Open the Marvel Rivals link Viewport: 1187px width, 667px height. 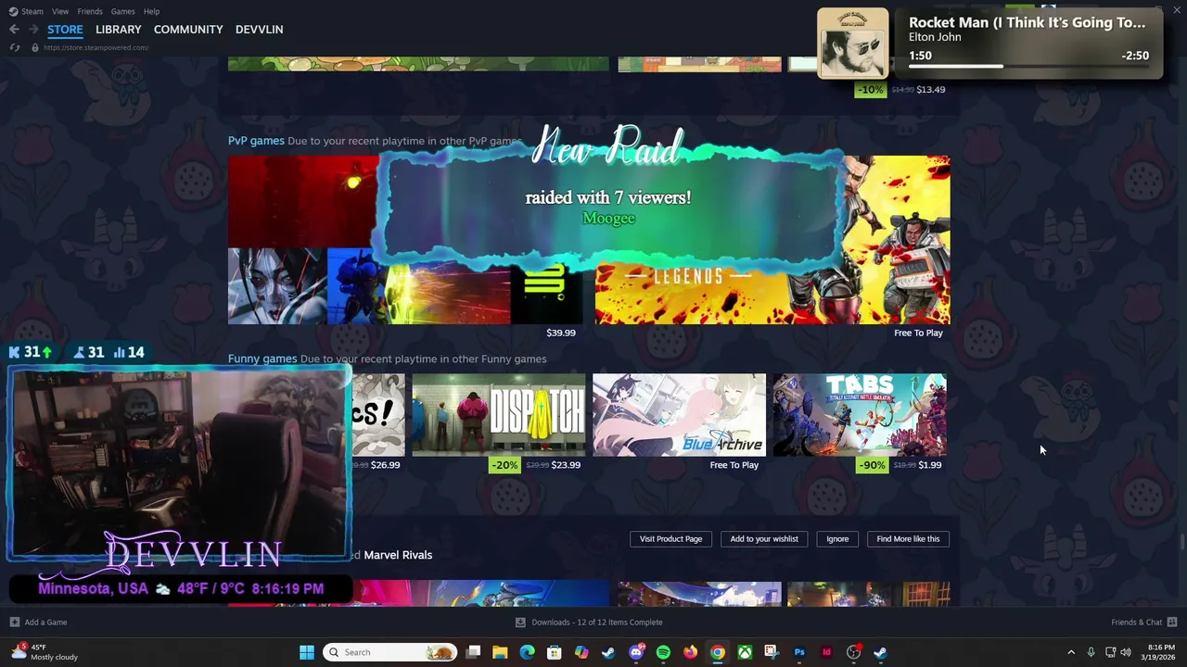coord(398,555)
